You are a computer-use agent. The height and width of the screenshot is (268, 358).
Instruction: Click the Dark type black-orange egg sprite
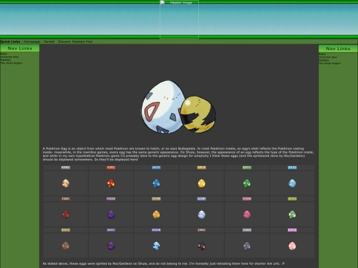(x=202, y=246)
